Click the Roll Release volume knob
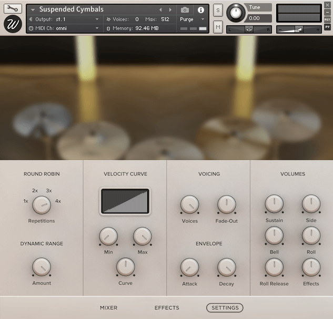The height and width of the screenshot is (319, 333). pos(274,267)
